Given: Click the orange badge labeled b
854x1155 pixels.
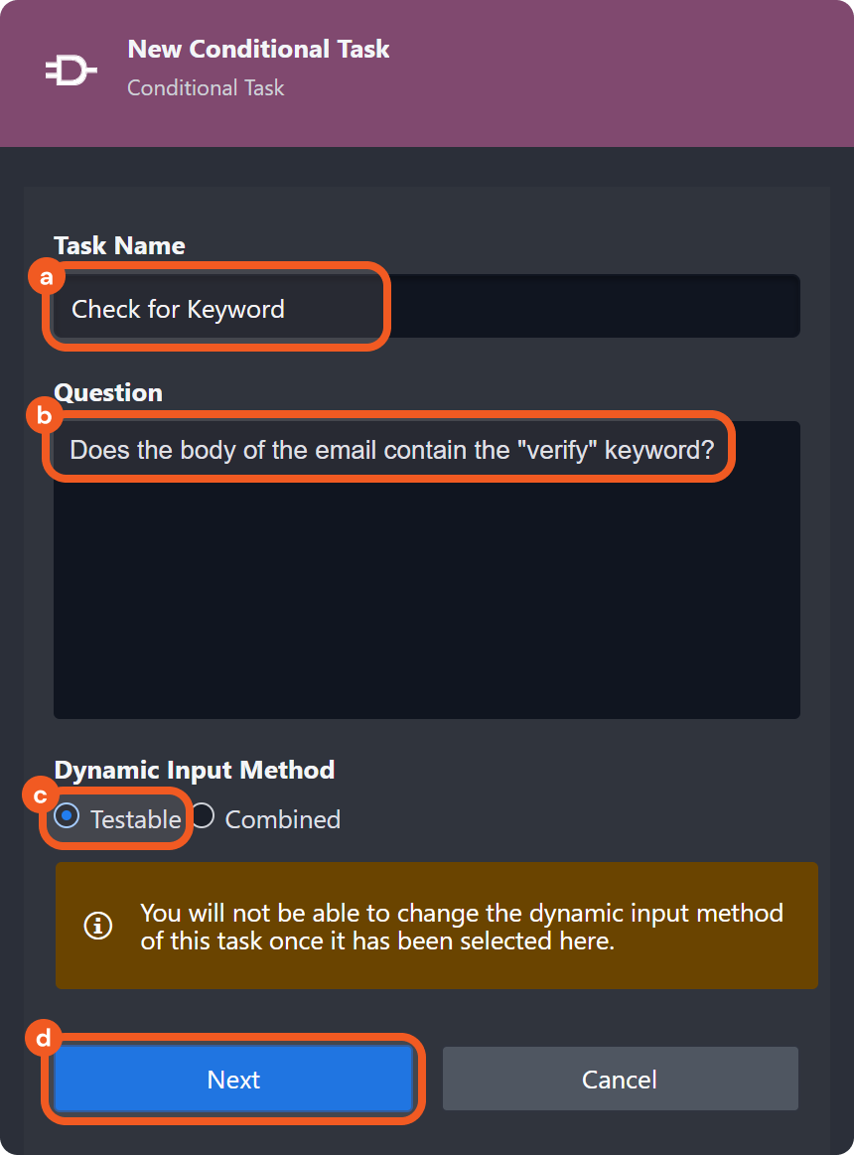Looking at the screenshot, I should click(x=44, y=416).
